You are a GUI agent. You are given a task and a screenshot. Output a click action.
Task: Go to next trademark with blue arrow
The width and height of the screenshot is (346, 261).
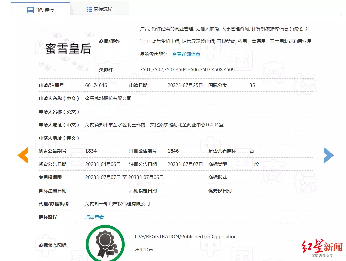[x=328, y=155]
